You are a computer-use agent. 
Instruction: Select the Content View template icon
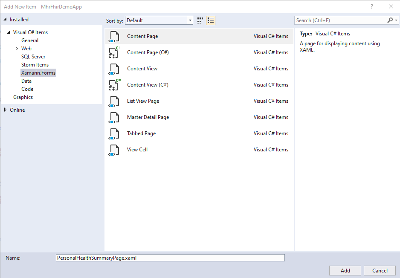114,69
